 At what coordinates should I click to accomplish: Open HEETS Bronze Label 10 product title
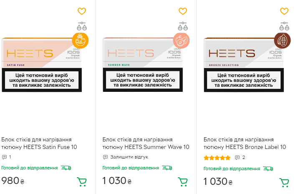point(245,143)
